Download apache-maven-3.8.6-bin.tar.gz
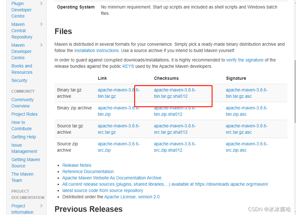This screenshot has height=215, width=296. 119,93
